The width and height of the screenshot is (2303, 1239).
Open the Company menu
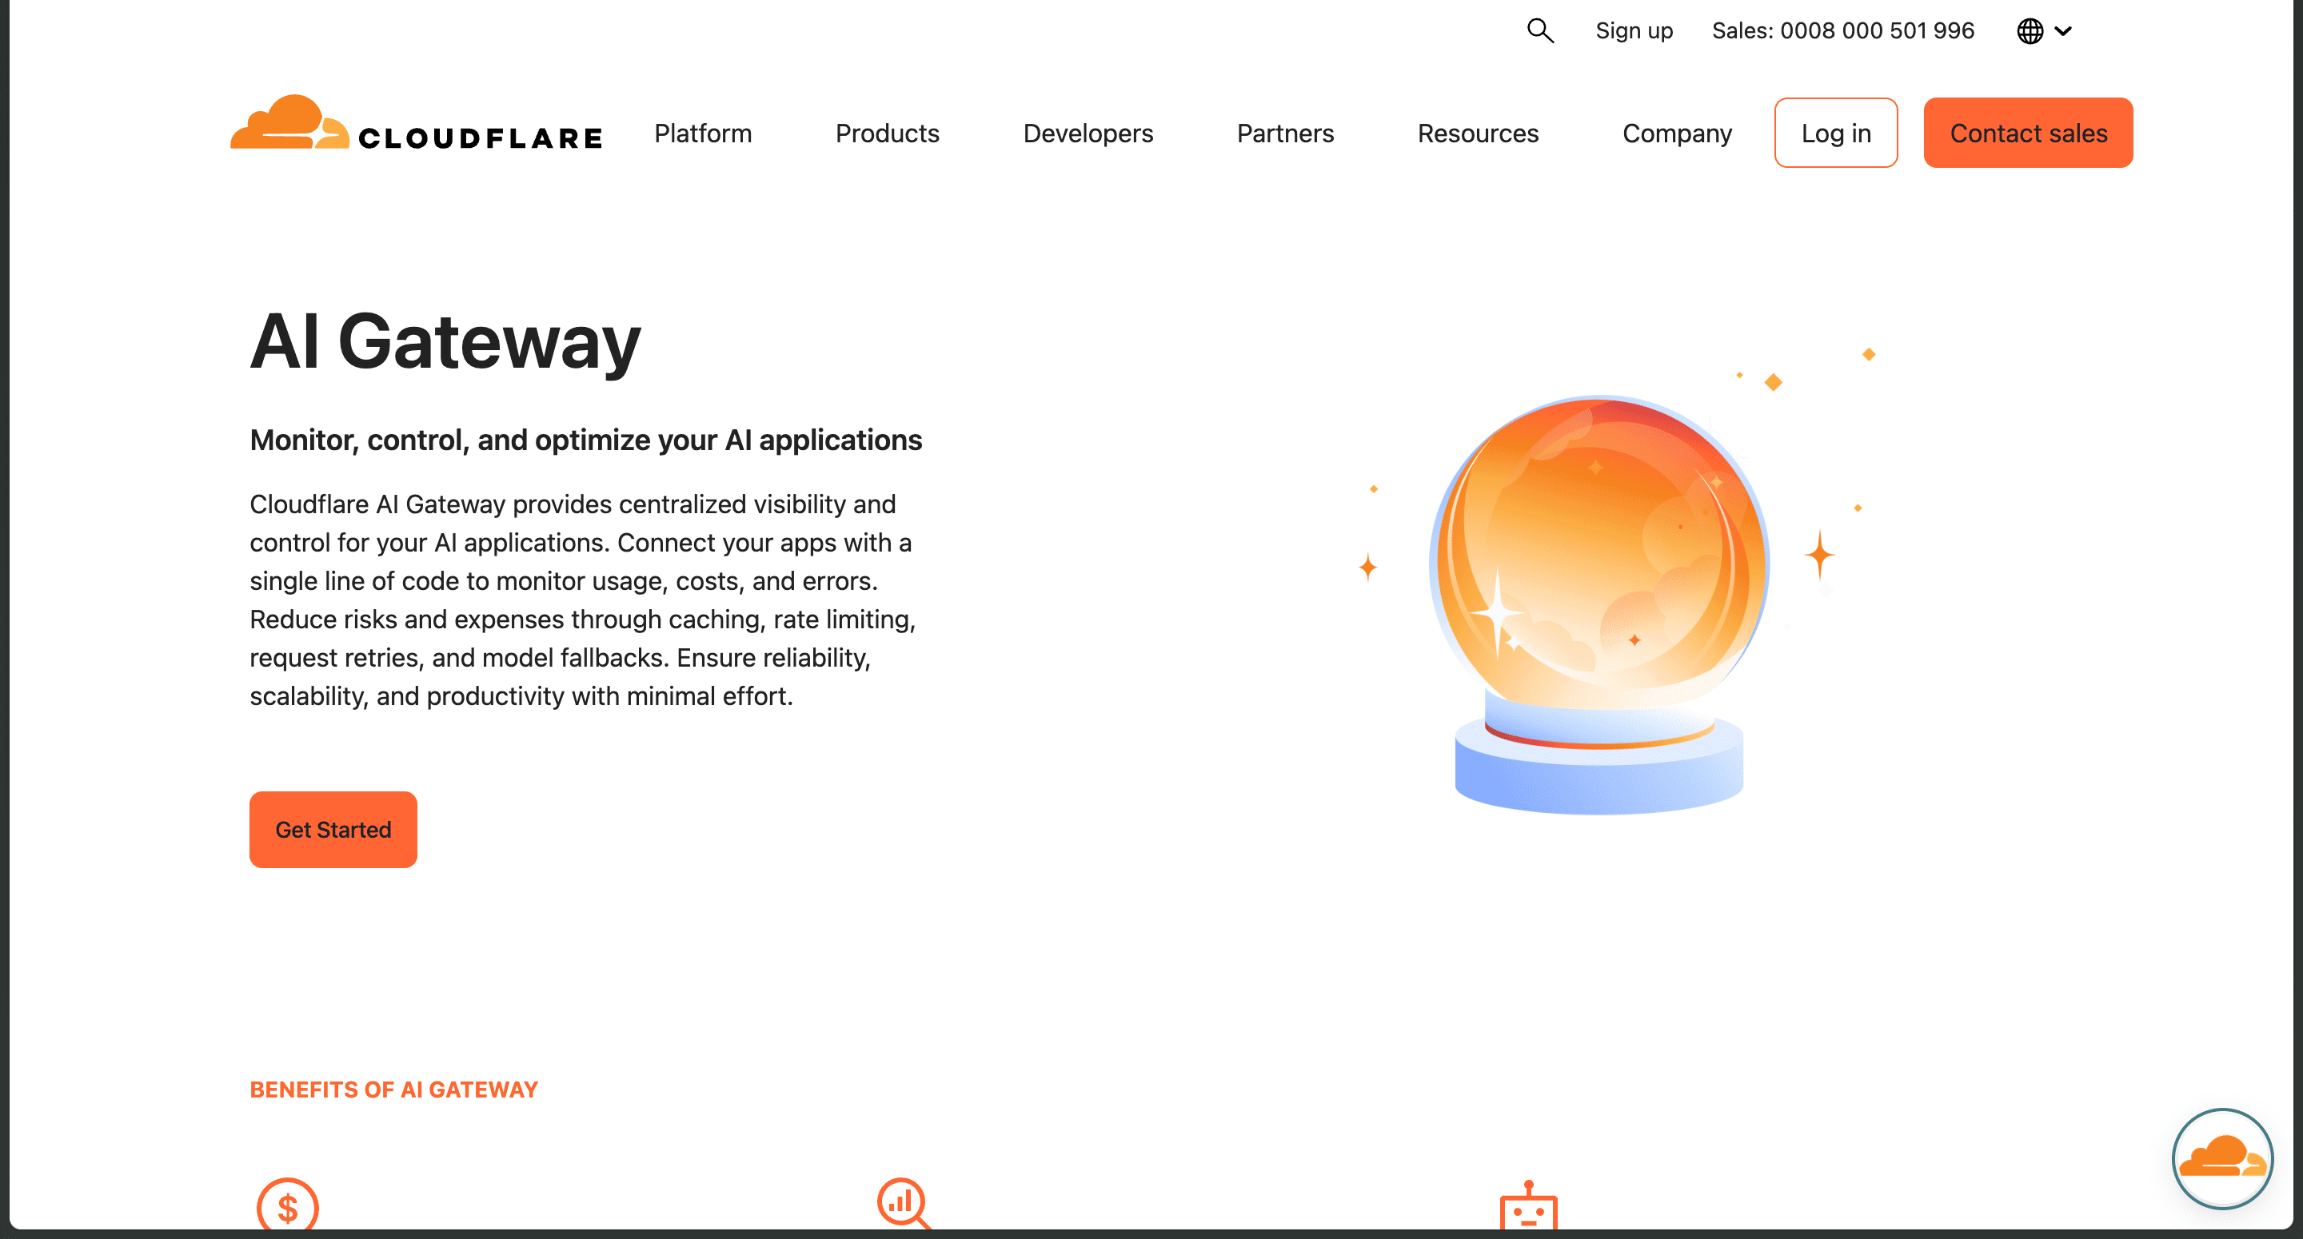pos(1676,133)
